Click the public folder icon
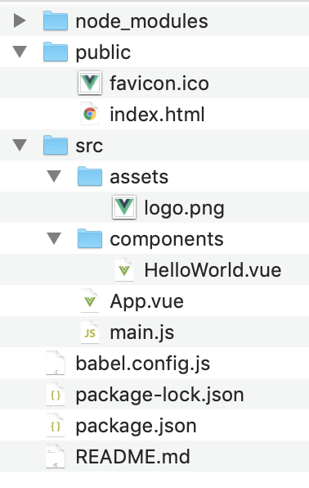The height and width of the screenshot is (488, 309). point(56,52)
